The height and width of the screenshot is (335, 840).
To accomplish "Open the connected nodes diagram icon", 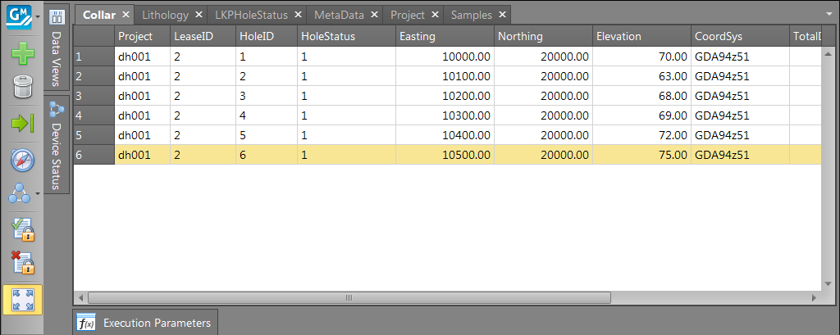I will click(20, 193).
